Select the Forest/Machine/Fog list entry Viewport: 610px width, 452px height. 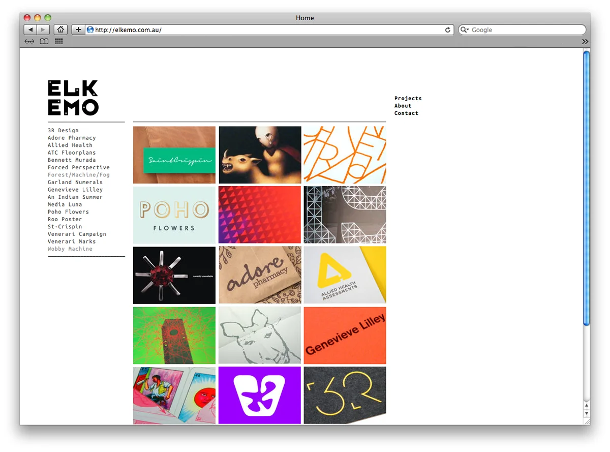pos(79,174)
